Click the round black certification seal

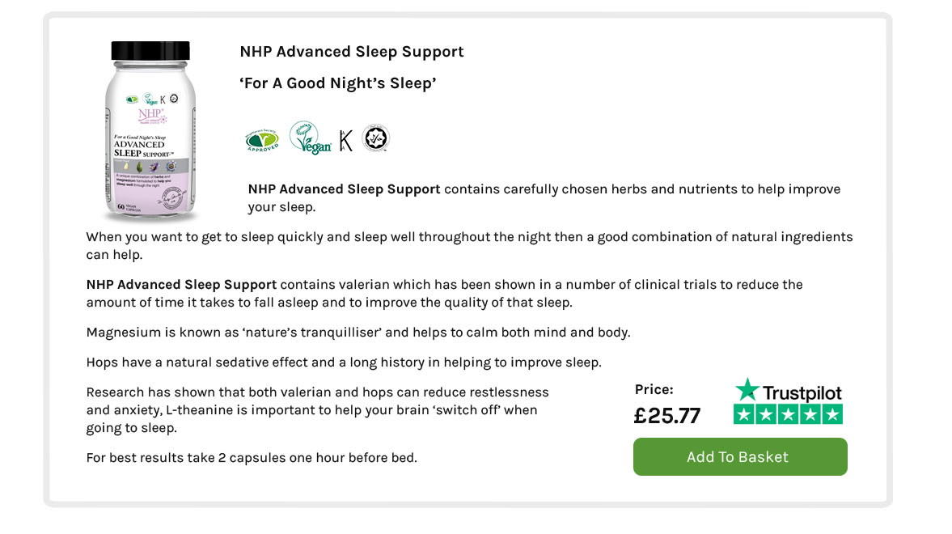375,138
